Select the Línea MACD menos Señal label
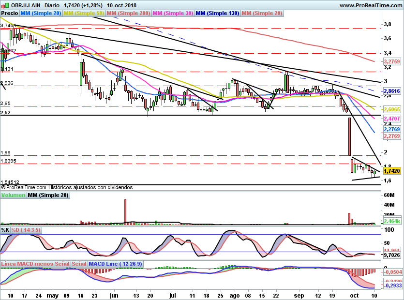The image size is (404, 300). (x=35, y=264)
